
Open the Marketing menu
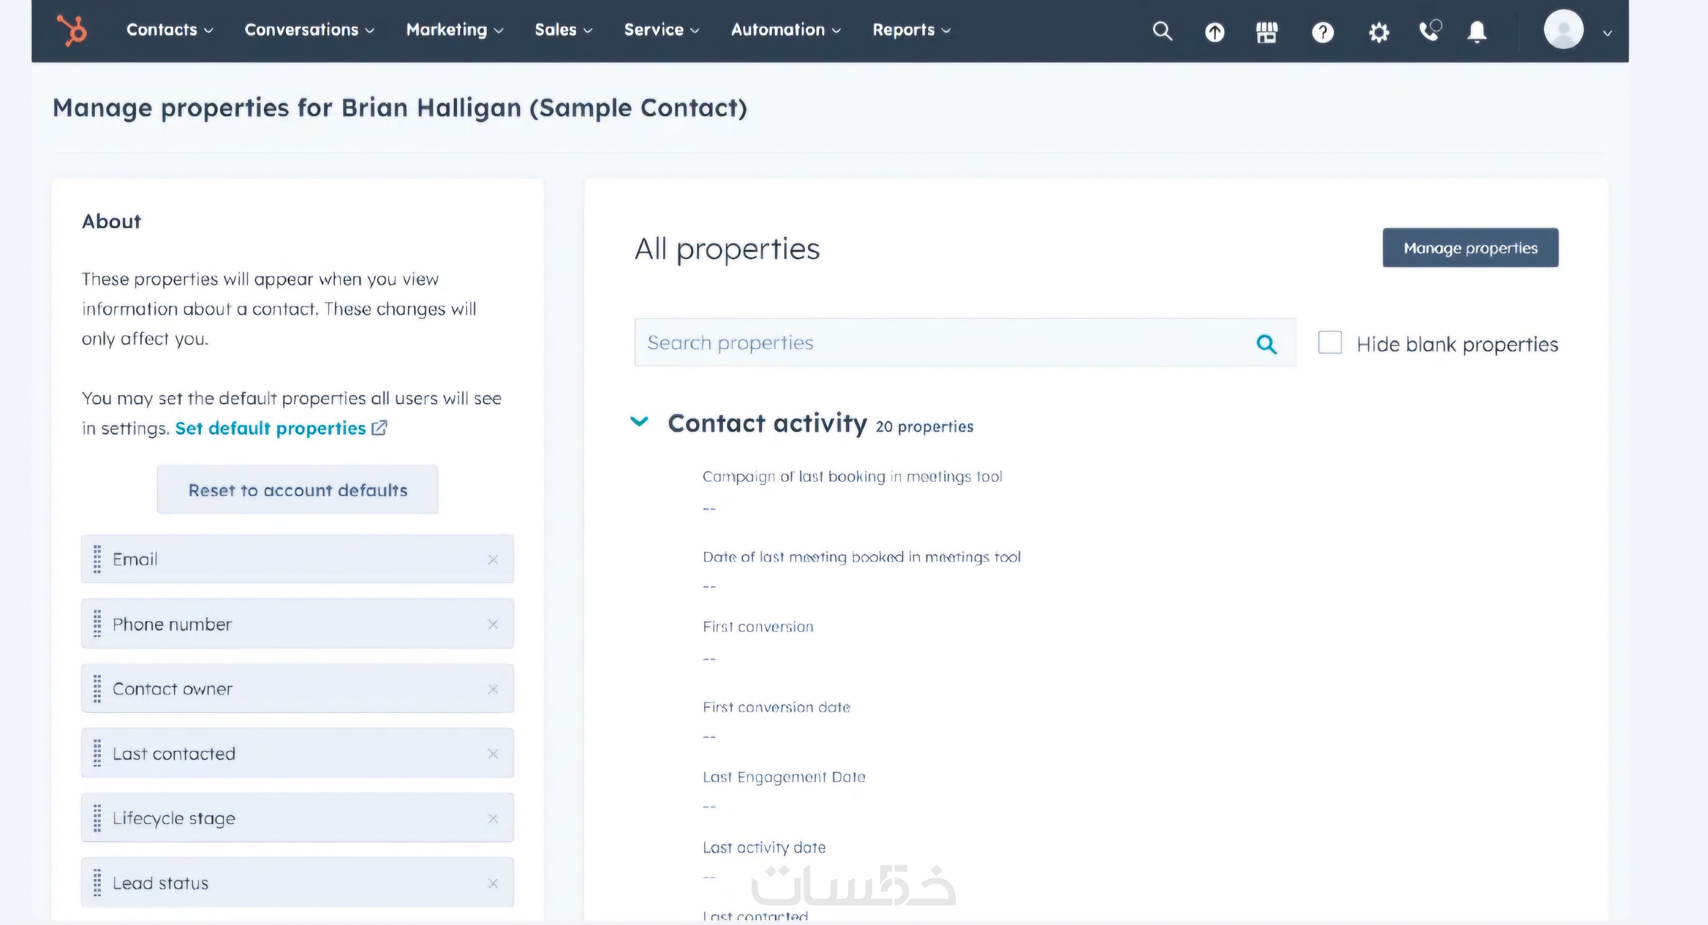pos(455,30)
